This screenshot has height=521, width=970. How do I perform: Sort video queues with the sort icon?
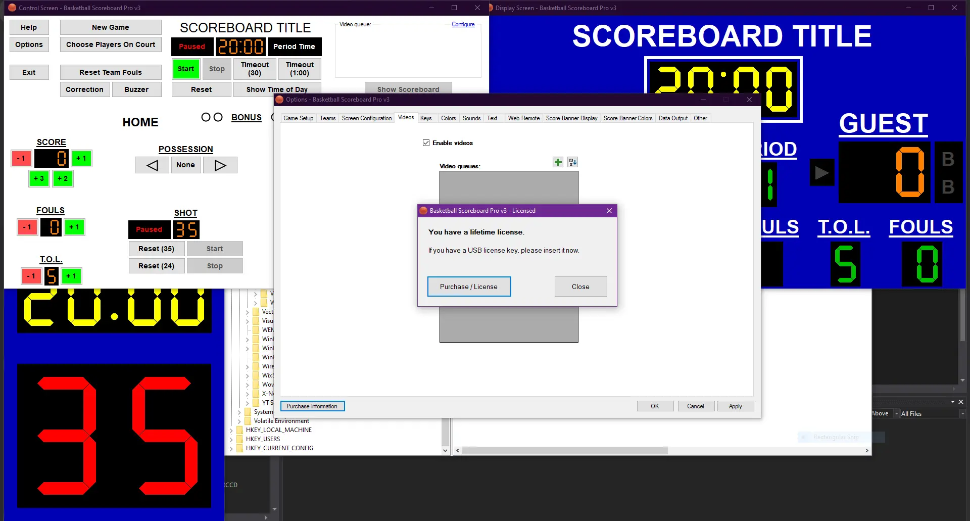572,162
